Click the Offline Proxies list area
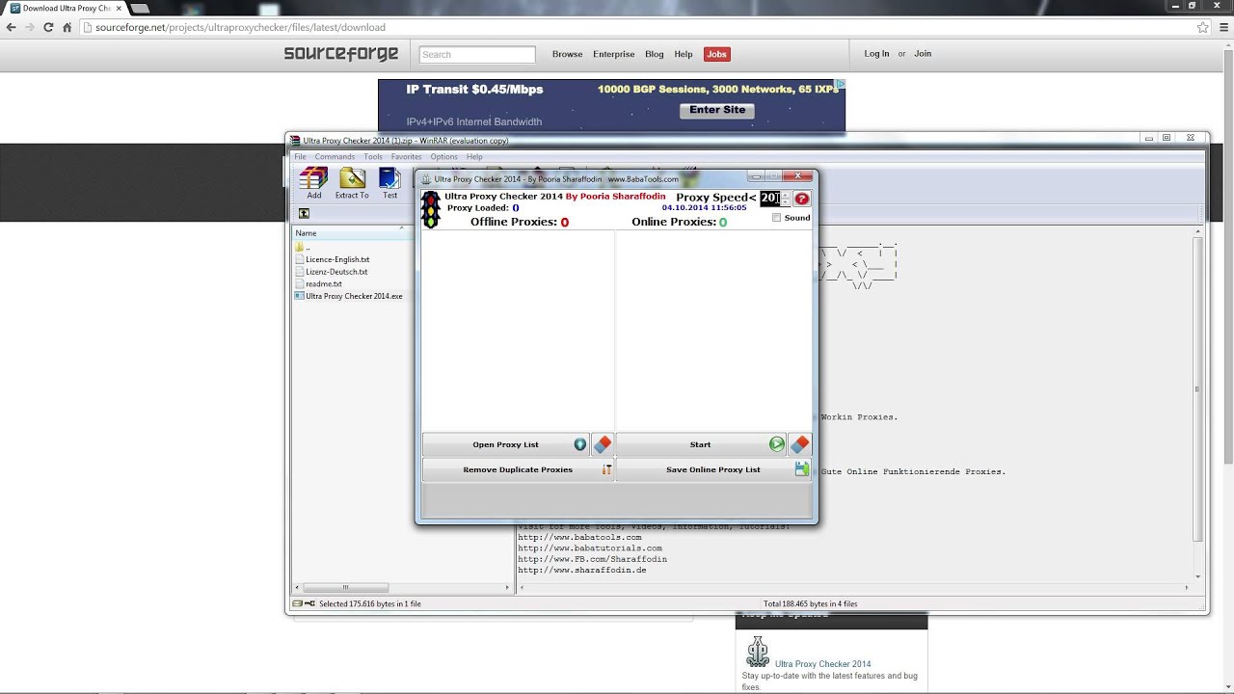 (x=519, y=331)
